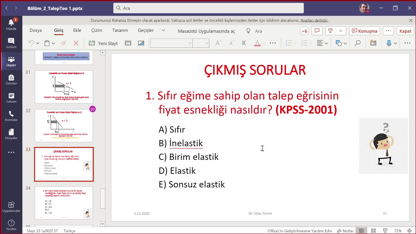Dismiss the do-not-disturb notification banner
The height and width of the screenshot is (234, 416).
411,20
